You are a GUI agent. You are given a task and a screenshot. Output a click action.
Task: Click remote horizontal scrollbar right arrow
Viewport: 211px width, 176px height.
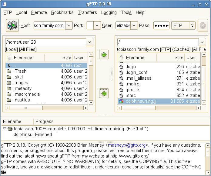tap(198, 108)
